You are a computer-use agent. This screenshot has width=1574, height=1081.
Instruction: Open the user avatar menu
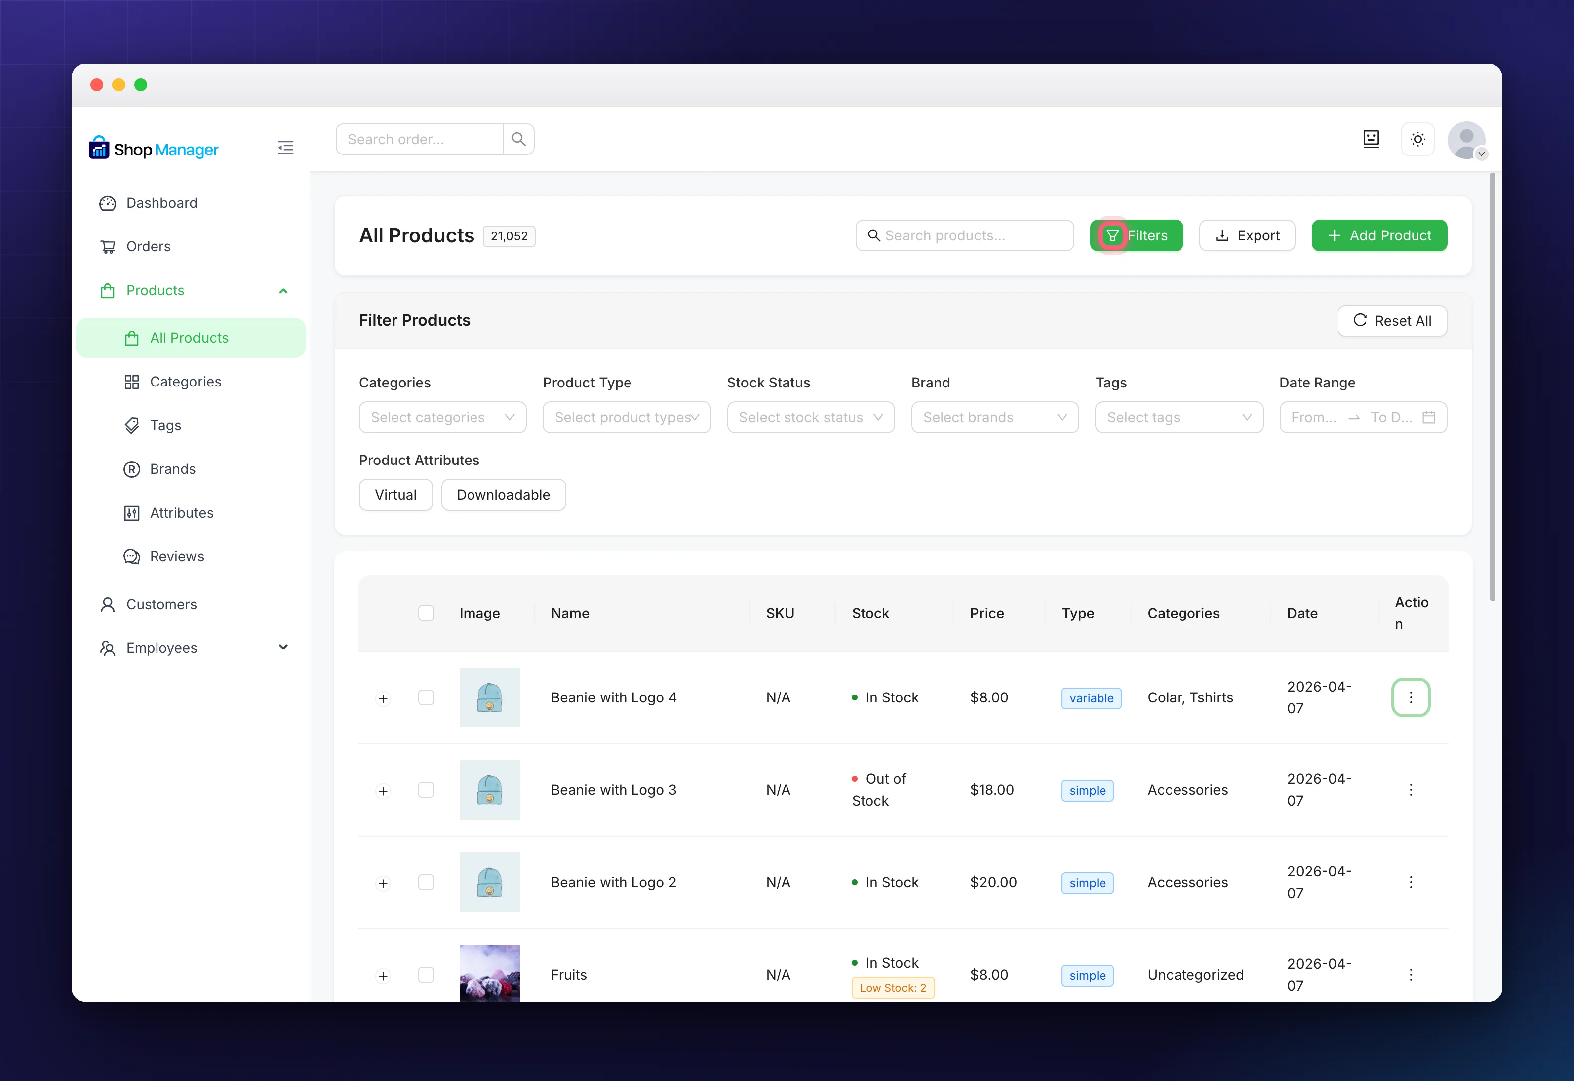click(x=1466, y=140)
